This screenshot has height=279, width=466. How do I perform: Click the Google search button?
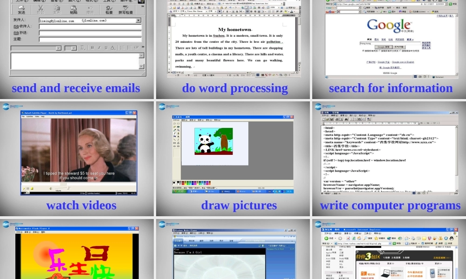(x=383, y=47)
